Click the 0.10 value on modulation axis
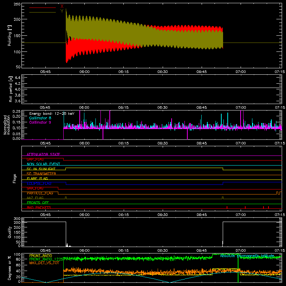This screenshot has width=286, height=286. point(17,128)
